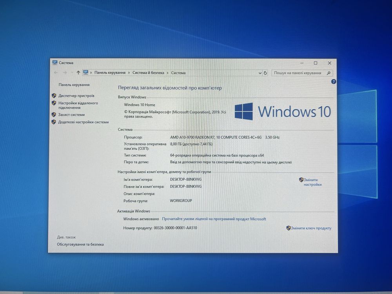
Task: Open Захист системи link
Action: pyautogui.click(x=71, y=115)
